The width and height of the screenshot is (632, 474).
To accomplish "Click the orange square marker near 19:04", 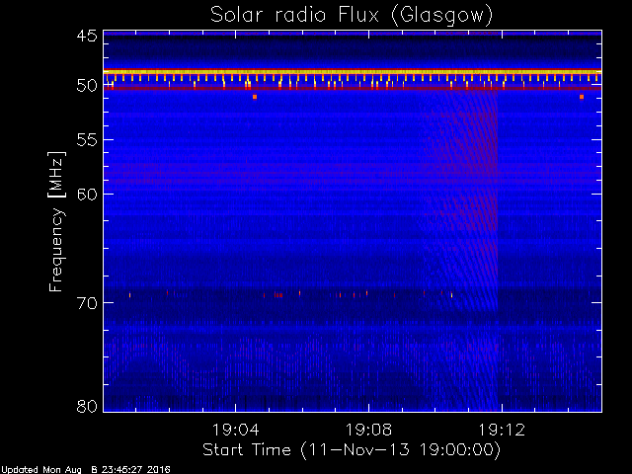I will (x=255, y=97).
